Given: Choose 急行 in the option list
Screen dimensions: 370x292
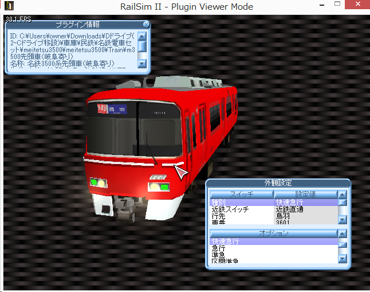Looking at the screenshot, I should [274, 248].
